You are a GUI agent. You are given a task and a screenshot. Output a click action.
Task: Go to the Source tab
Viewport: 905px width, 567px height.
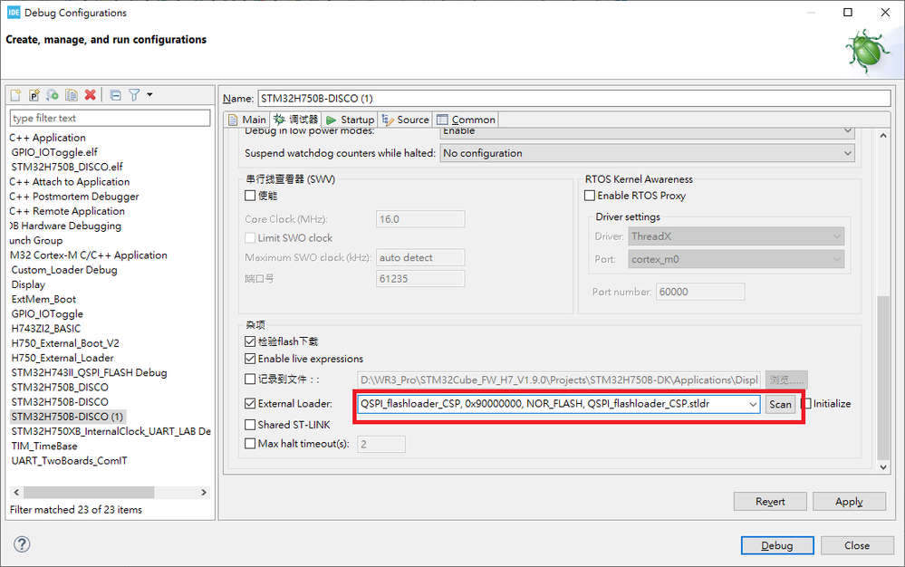tap(406, 120)
